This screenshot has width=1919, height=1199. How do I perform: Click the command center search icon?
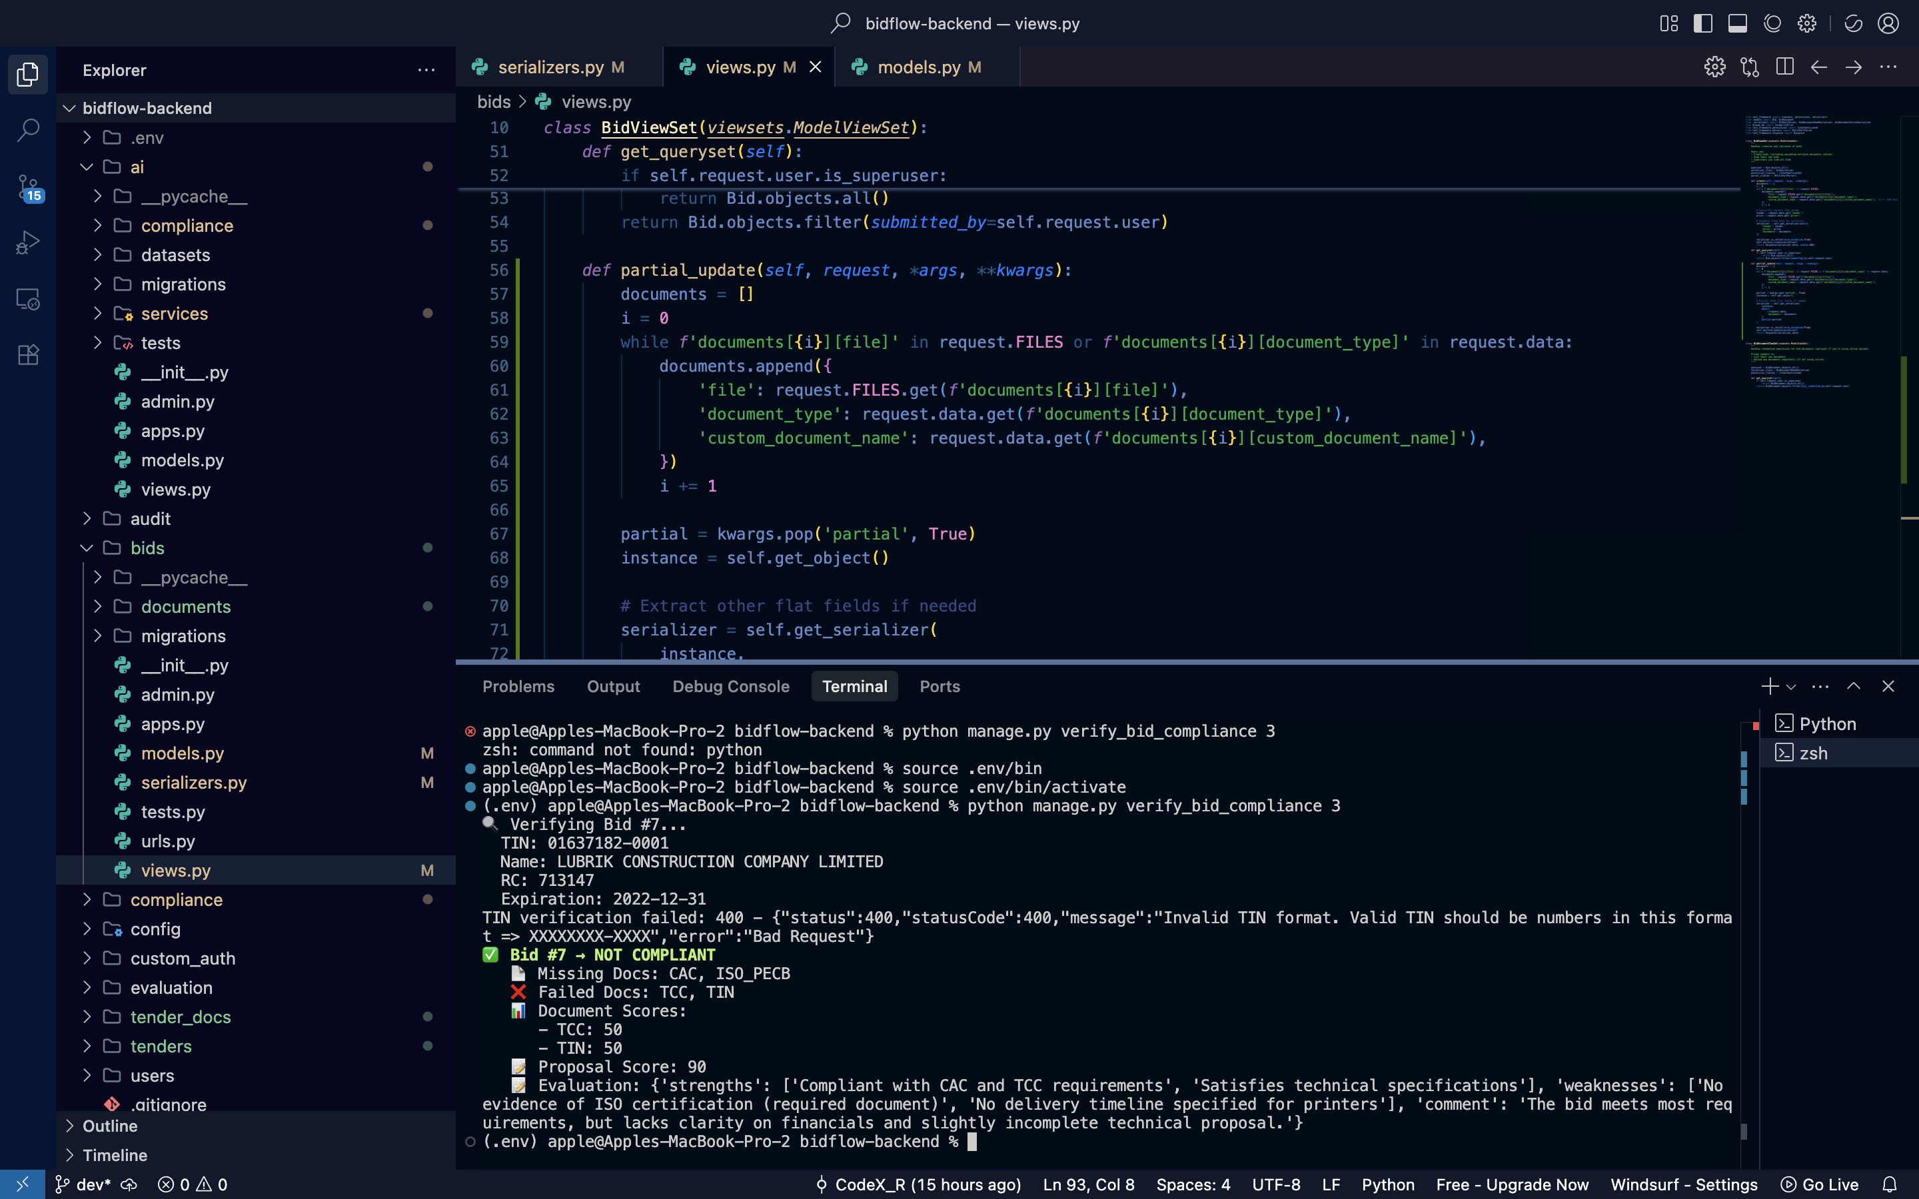(840, 23)
